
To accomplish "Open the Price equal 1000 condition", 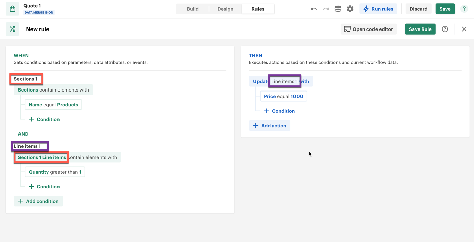I will click(283, 96).
